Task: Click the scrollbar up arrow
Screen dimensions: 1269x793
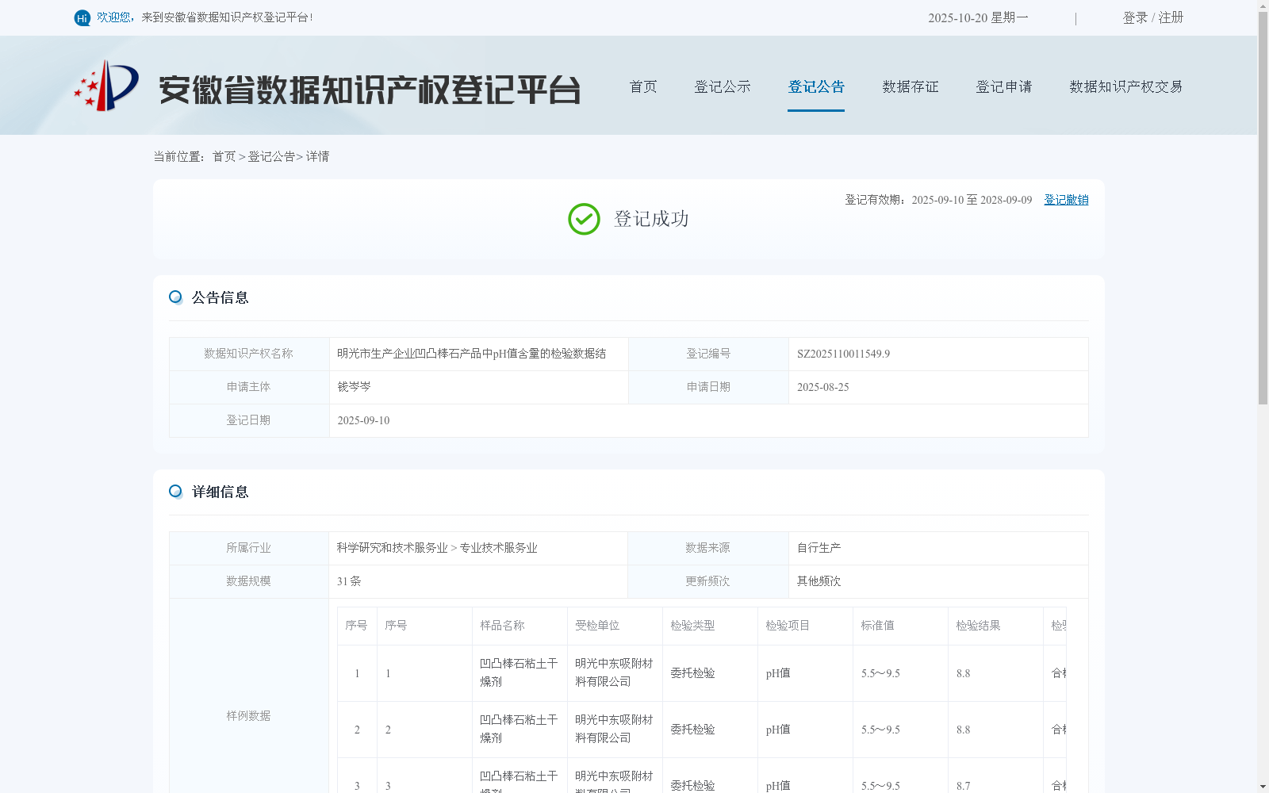Action: (x=1263, y=6)
